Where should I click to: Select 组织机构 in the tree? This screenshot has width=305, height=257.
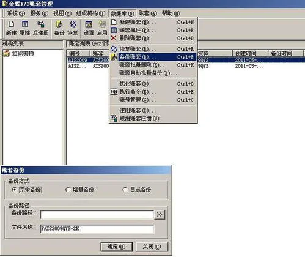23,53
